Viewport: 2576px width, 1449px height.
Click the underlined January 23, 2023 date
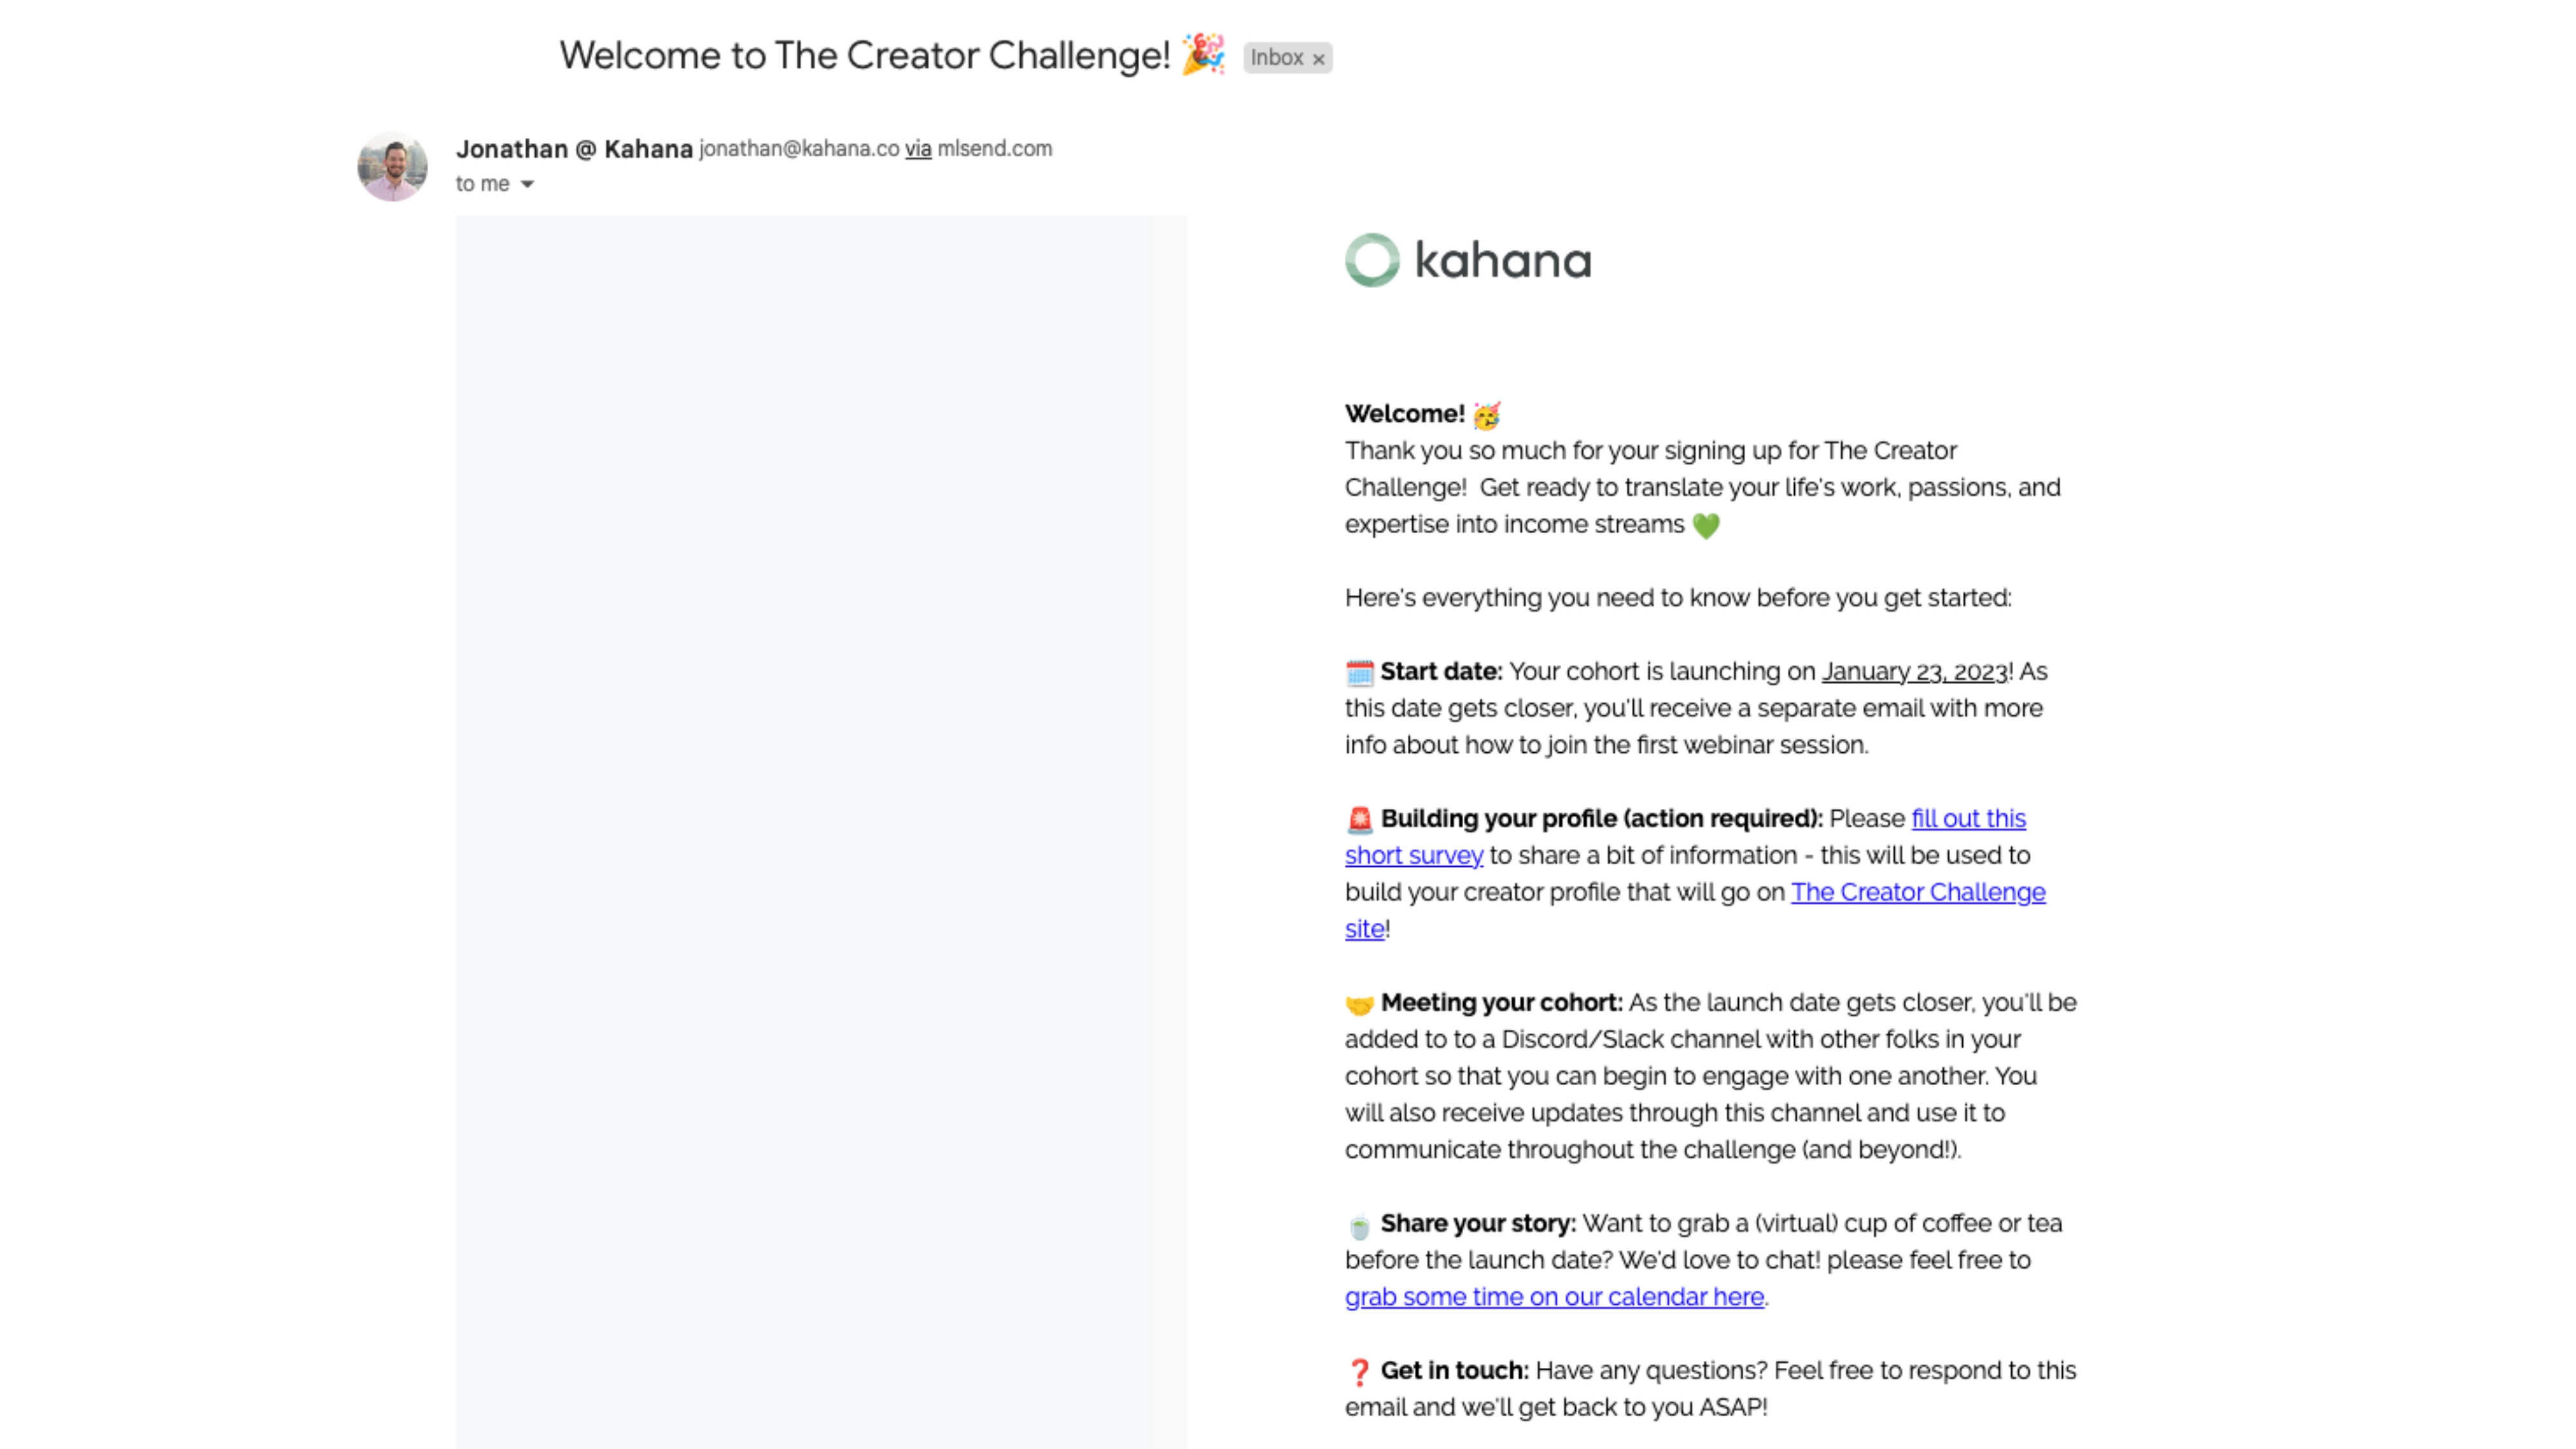(x=1914, y=672)
